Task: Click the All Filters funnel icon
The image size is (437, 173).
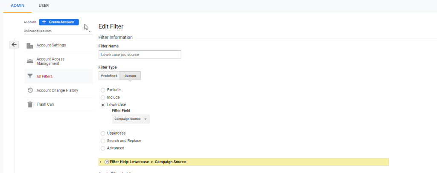Action: tap(30, 77)
